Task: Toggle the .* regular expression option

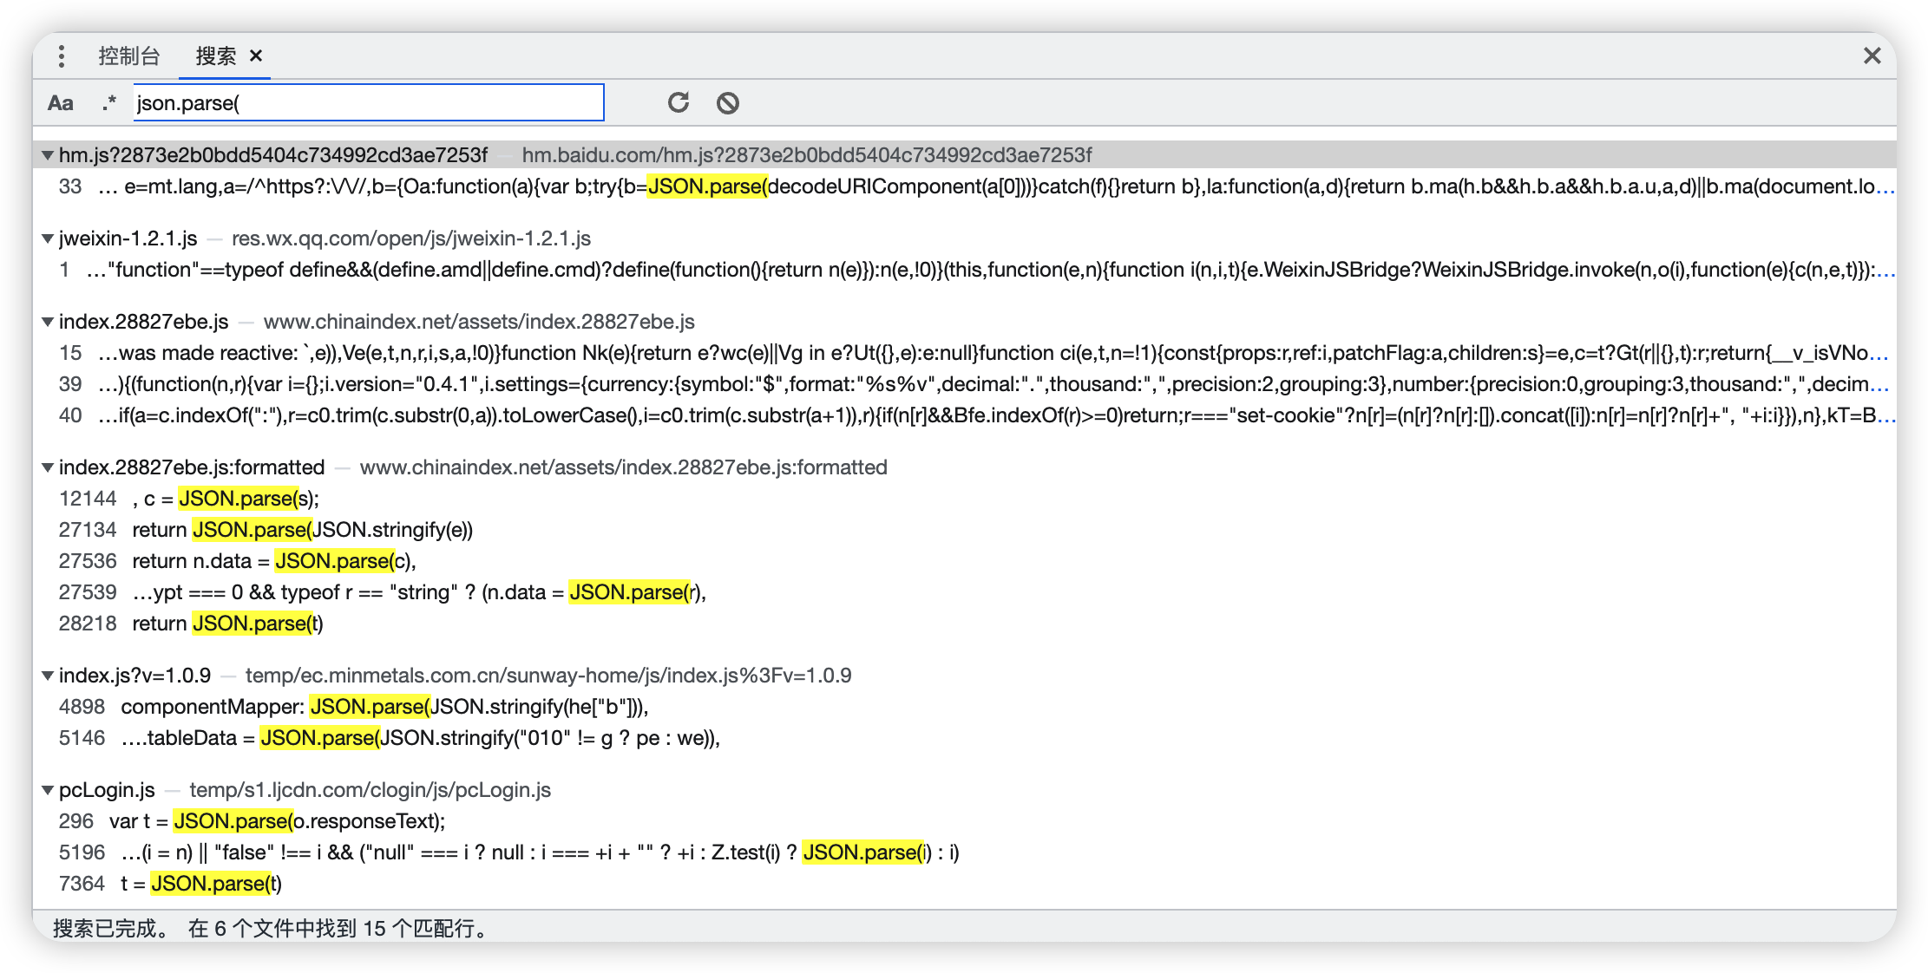Action: (x=108, y=103)
